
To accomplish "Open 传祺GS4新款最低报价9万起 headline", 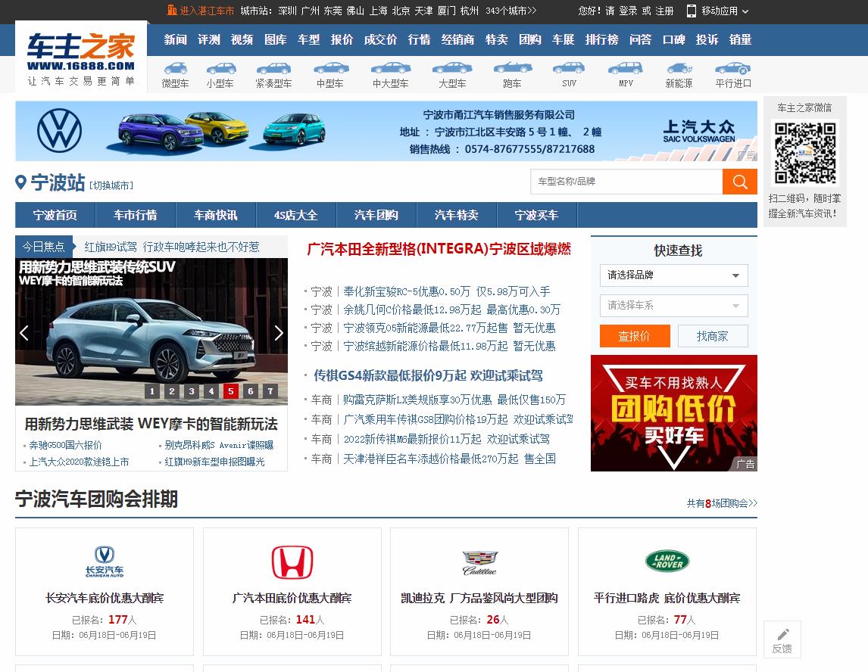I will tap(428, 375).
